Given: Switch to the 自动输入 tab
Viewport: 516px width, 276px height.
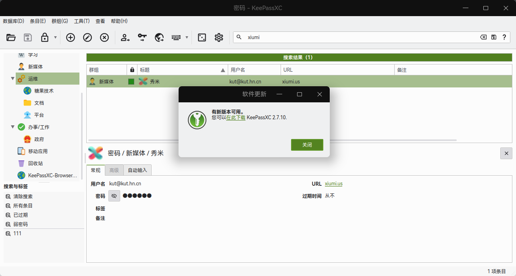Looking at the screenshot, I should [x=137, y=170].
